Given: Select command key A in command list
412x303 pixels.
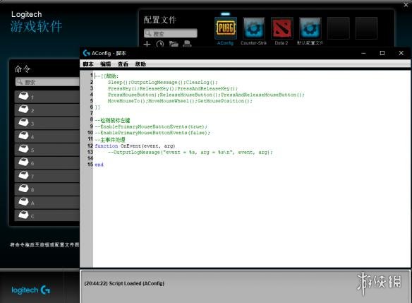Looking at the screenshot, I should (47, 203).
